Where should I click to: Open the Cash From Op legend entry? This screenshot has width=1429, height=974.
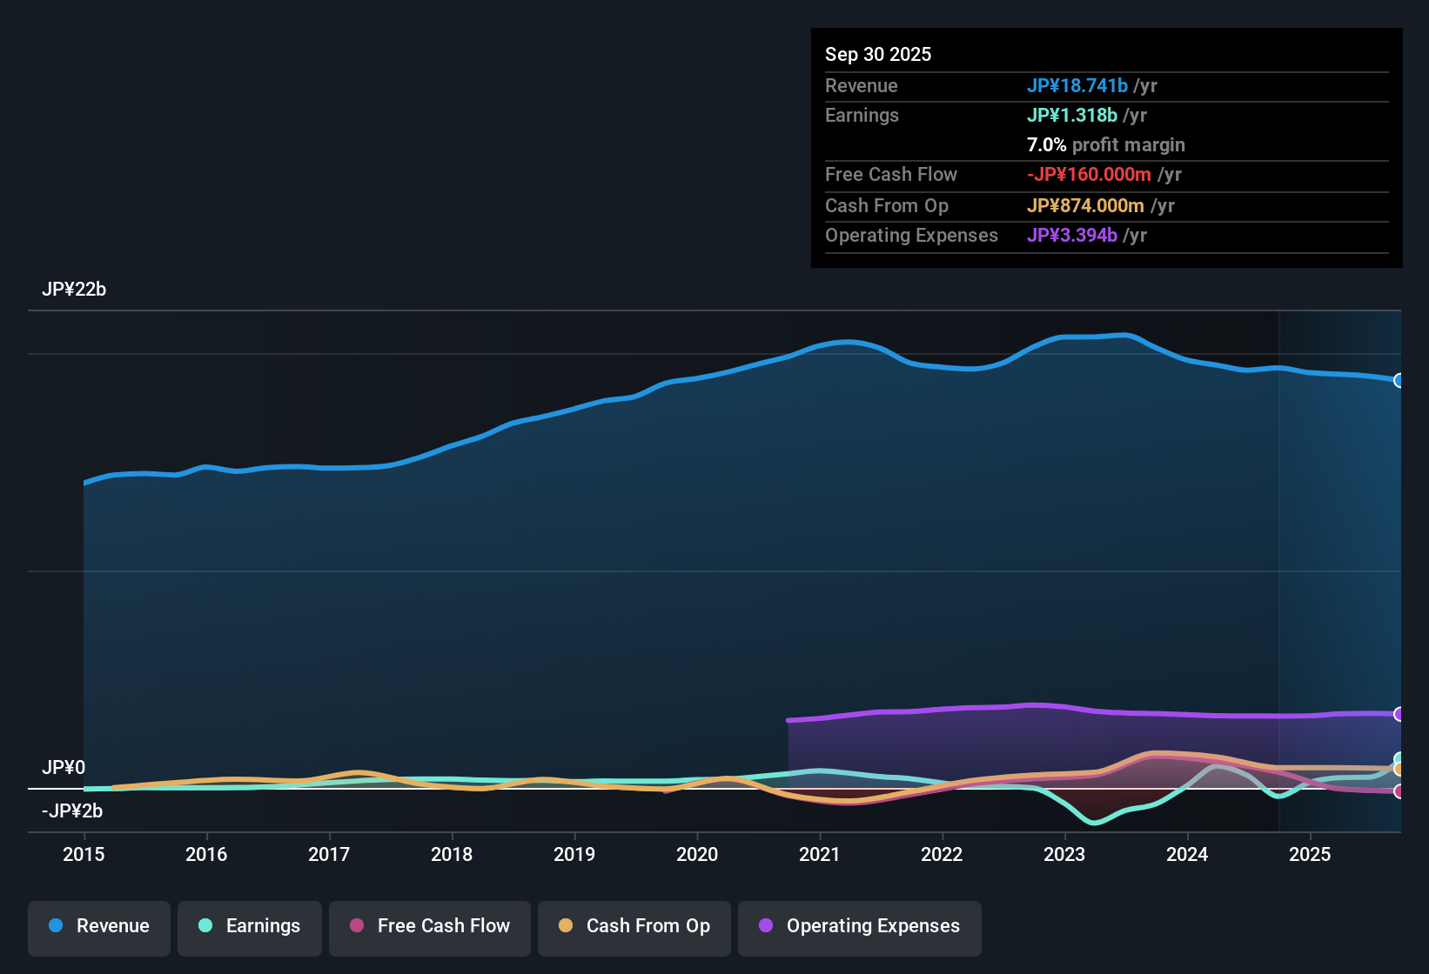point(634,926)
